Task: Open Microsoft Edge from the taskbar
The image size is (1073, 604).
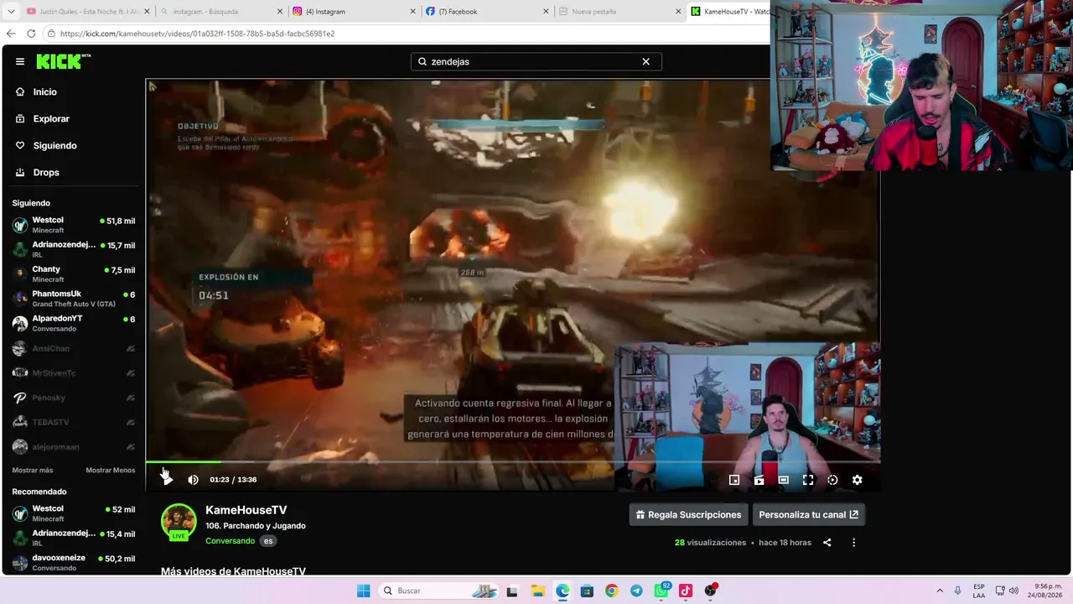Action: pos(562,591)
